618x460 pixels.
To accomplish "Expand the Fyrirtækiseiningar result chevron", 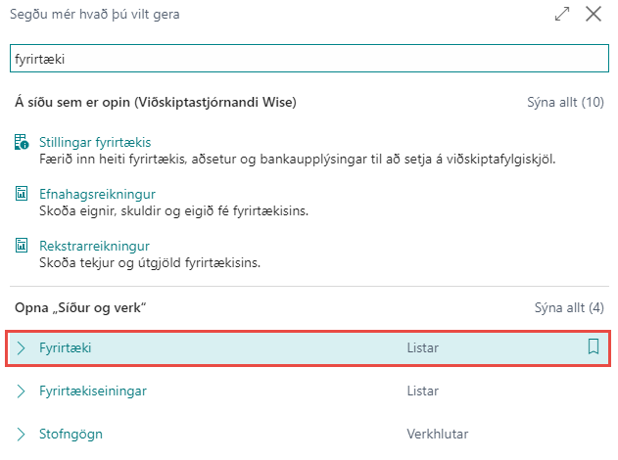I will pos(22,391).
